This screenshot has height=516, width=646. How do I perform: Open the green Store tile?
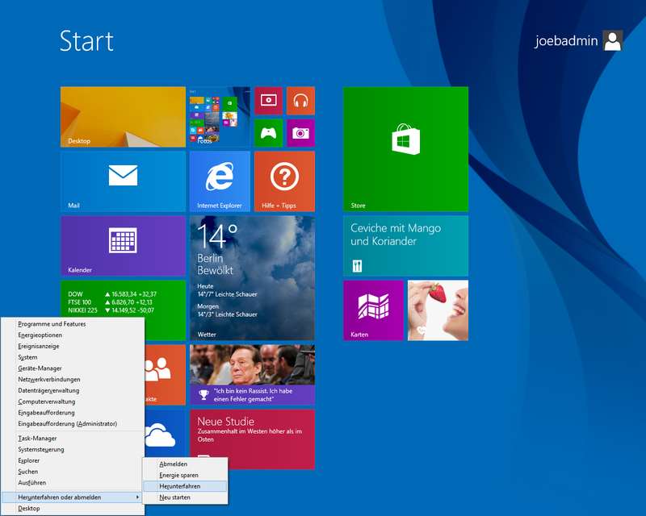coord(405,148)
